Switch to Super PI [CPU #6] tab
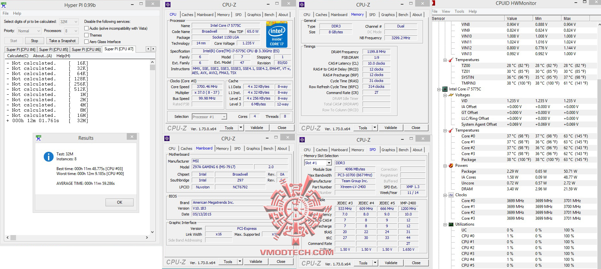 click(x=86, y=49)
